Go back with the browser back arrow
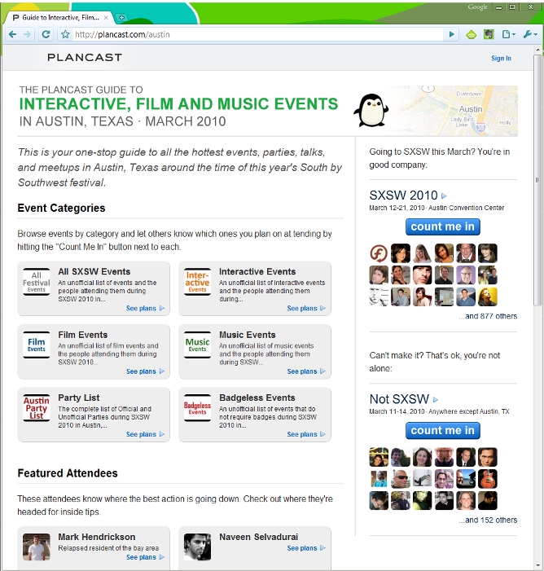Screen dimensions: 544x571 pos(13,34)
